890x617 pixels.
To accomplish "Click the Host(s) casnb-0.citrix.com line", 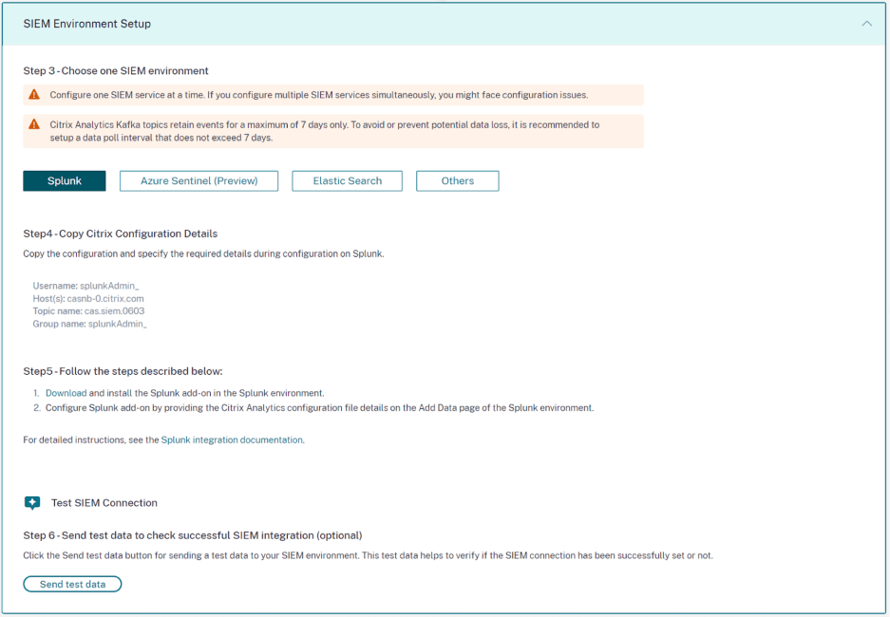I will point(88,298).
